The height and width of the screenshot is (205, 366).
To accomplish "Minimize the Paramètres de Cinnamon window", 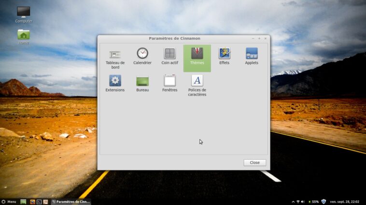I will coord(253,38).
